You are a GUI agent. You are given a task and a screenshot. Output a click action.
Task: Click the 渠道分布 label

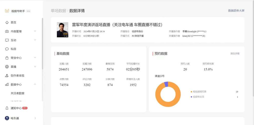[x=159, y=76]
